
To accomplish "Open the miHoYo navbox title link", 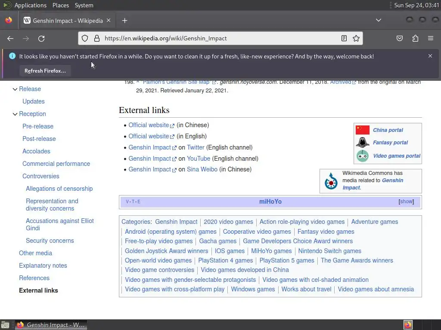I will (270, 202).
